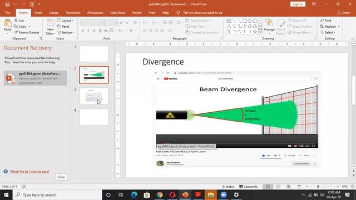356x200 pixels.
Task: Open the File tab
Action: [7, 13]
